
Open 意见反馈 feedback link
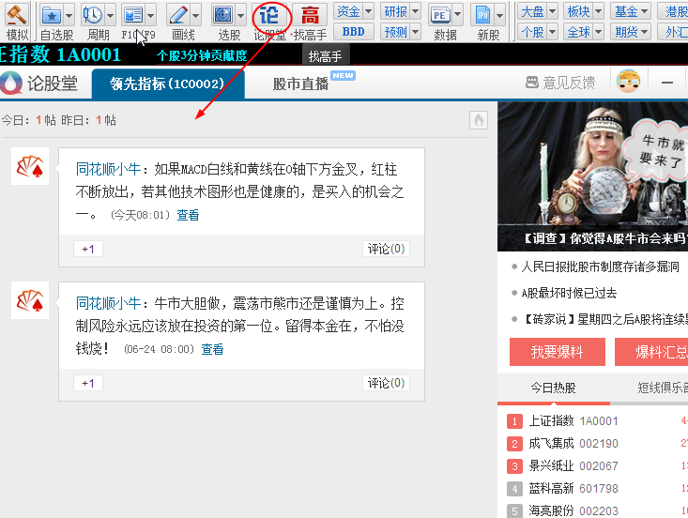(560, 83)
